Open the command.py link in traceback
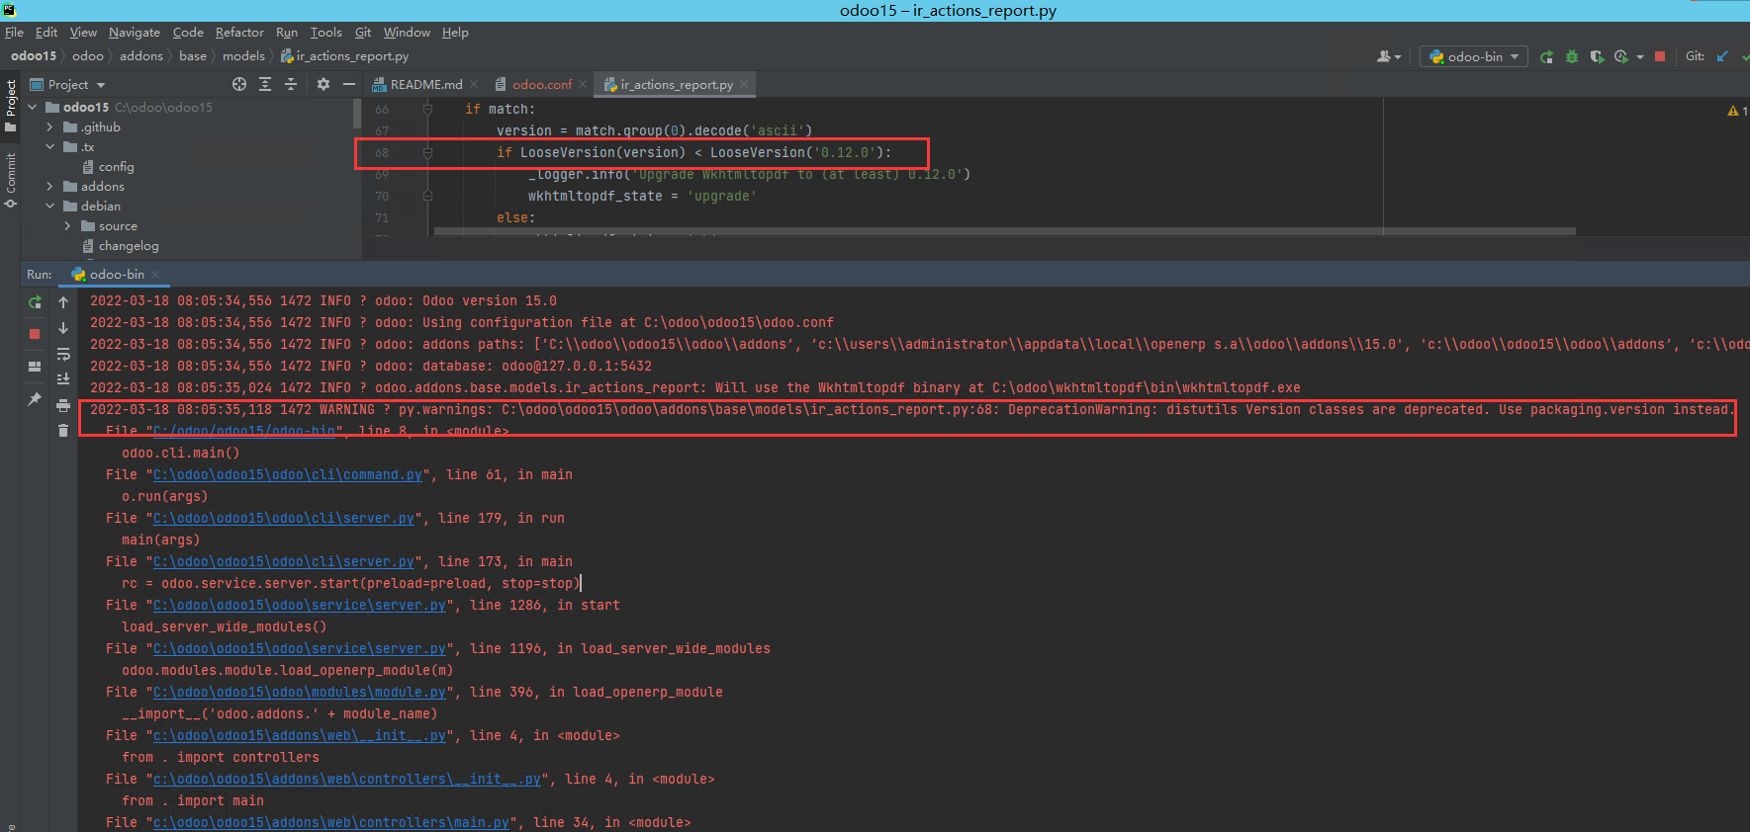 point(288,474)
